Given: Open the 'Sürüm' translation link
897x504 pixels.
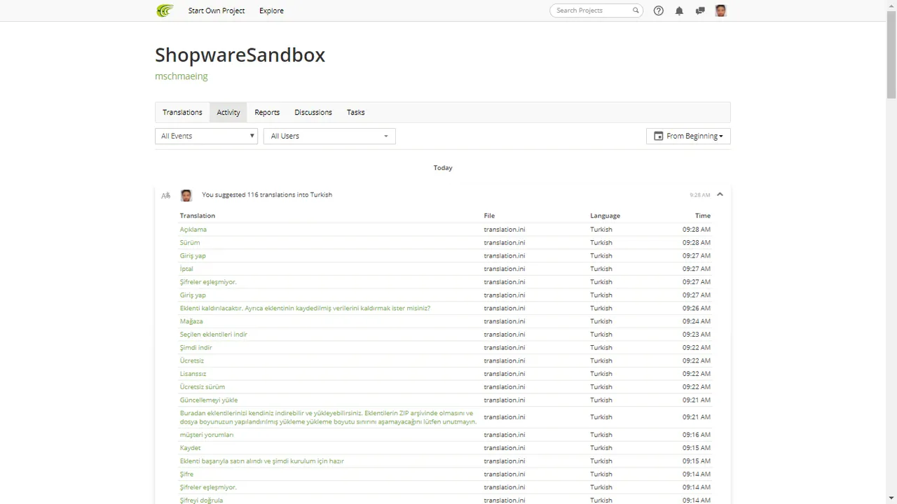Looking at the screenshot, I should coord(190,242).
